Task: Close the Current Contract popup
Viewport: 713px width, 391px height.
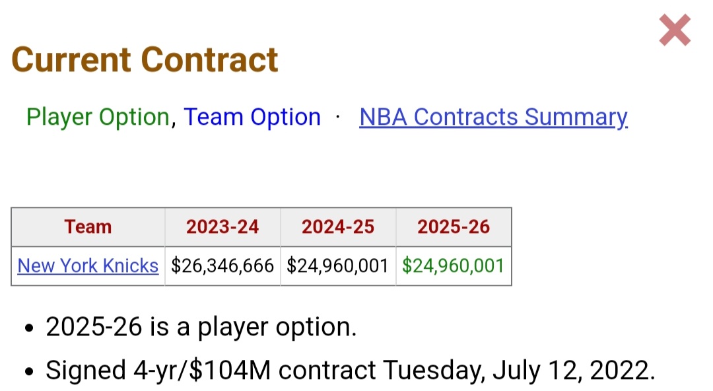Action: pos(675,31)
